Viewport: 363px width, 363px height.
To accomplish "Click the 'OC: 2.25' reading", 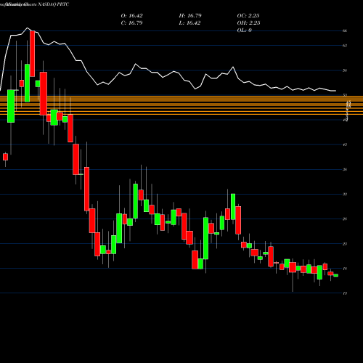I will 248,16.
